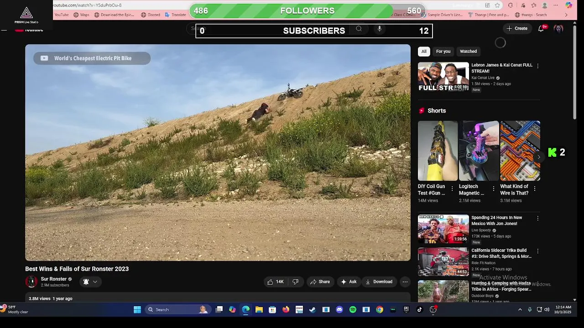
Task: Open California Sidecar Trike Build #3 video
Action: click(x=443, y=262)
